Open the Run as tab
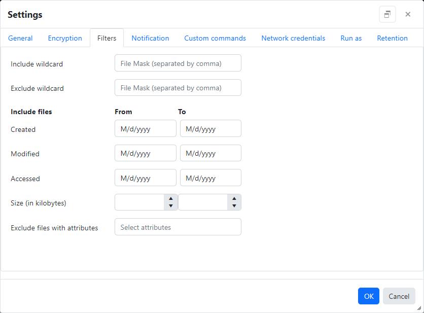The image size is (424, 313). coord(351,38)
